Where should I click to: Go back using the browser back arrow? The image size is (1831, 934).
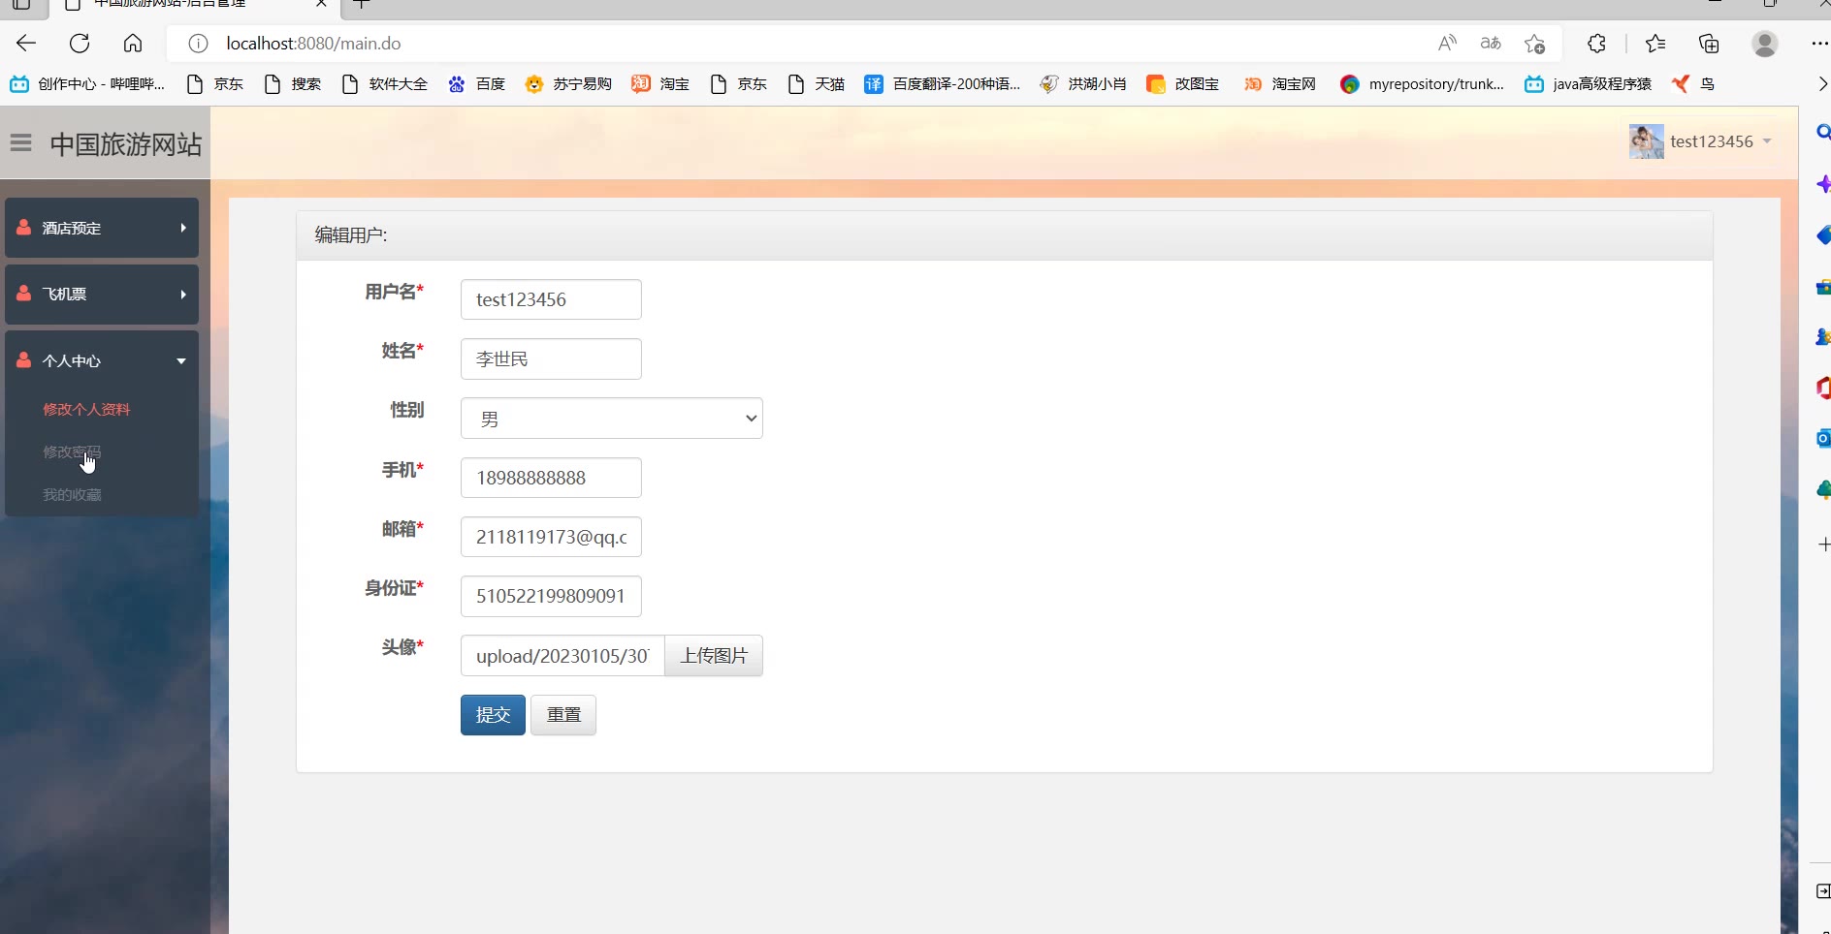(26, 43)
